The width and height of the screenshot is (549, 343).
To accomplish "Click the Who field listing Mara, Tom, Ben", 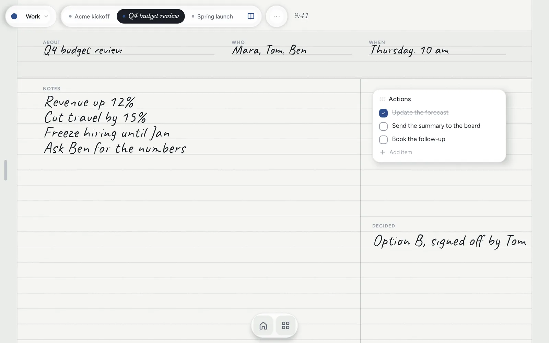I will [x=292, y=50].
